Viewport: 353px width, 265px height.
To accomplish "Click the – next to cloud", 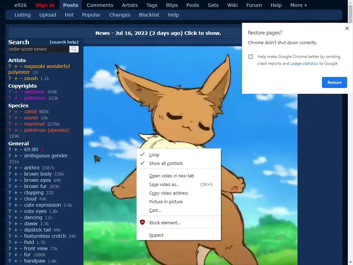I will [21, 199].
